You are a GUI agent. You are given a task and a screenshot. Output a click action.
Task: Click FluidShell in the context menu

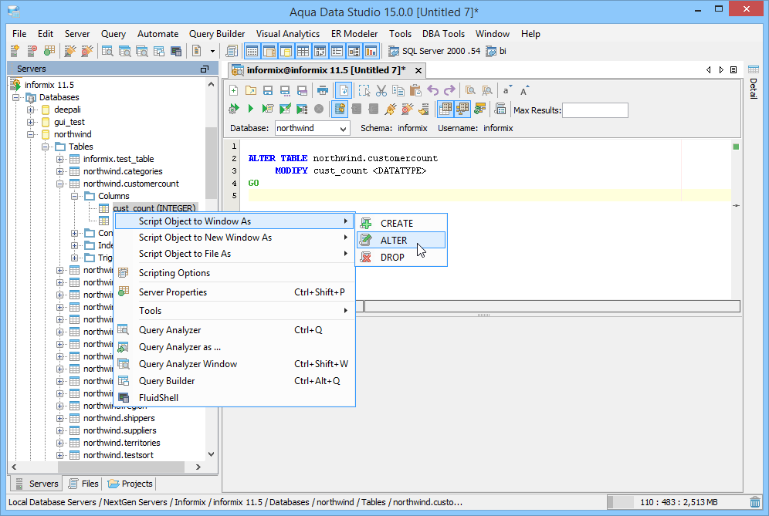[x=235, y=398]
